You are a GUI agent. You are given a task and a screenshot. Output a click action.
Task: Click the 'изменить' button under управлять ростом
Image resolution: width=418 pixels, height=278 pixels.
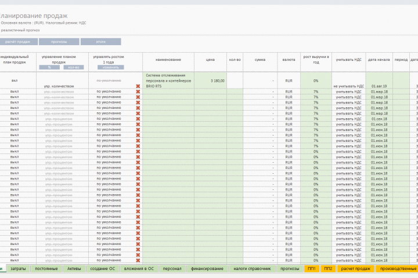click(110, 67)
